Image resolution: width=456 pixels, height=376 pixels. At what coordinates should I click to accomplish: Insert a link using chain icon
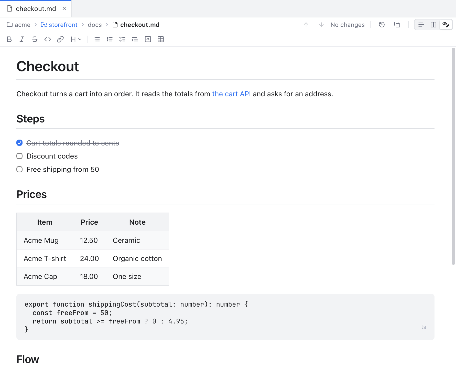coord(60,39)
